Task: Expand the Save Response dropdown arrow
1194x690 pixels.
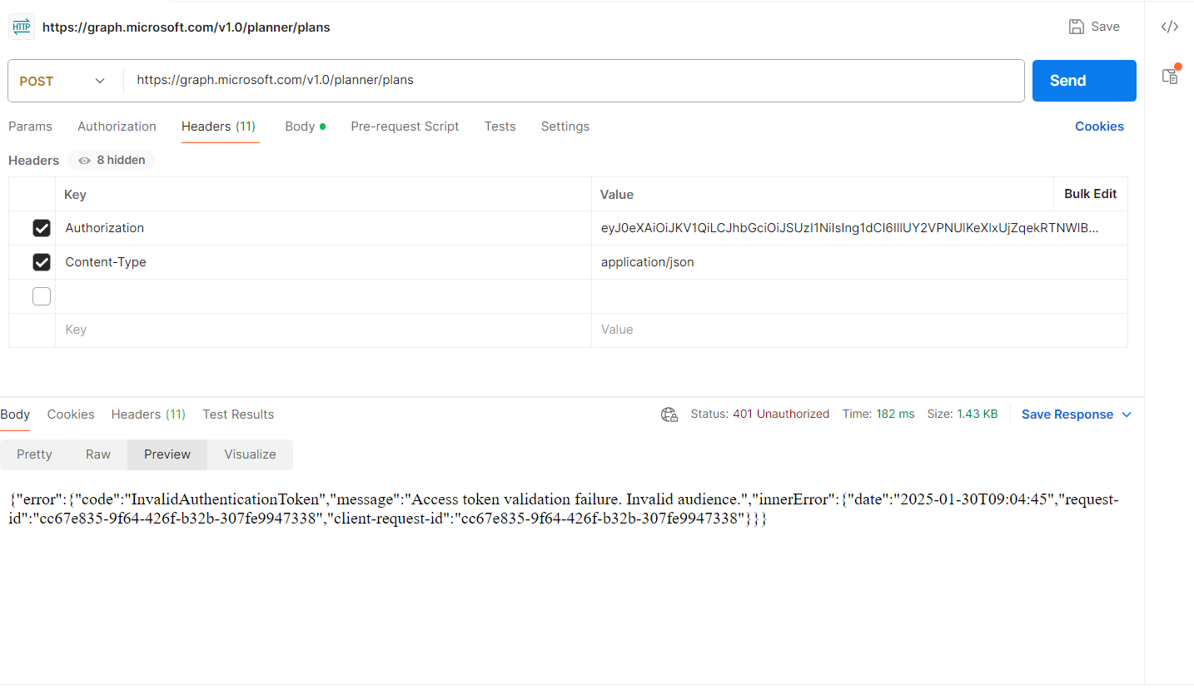Action: tap(1127, 414)
